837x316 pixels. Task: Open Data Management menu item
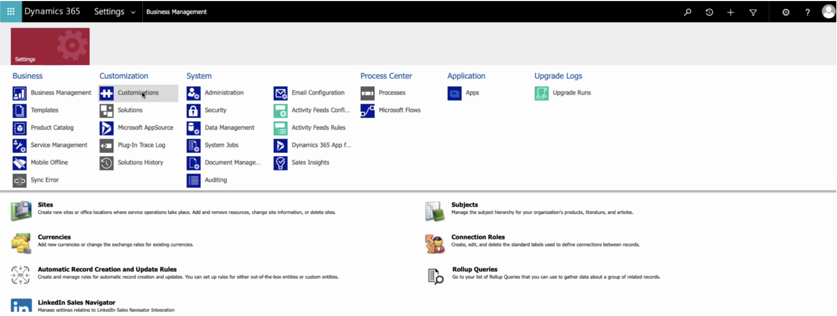230,128
